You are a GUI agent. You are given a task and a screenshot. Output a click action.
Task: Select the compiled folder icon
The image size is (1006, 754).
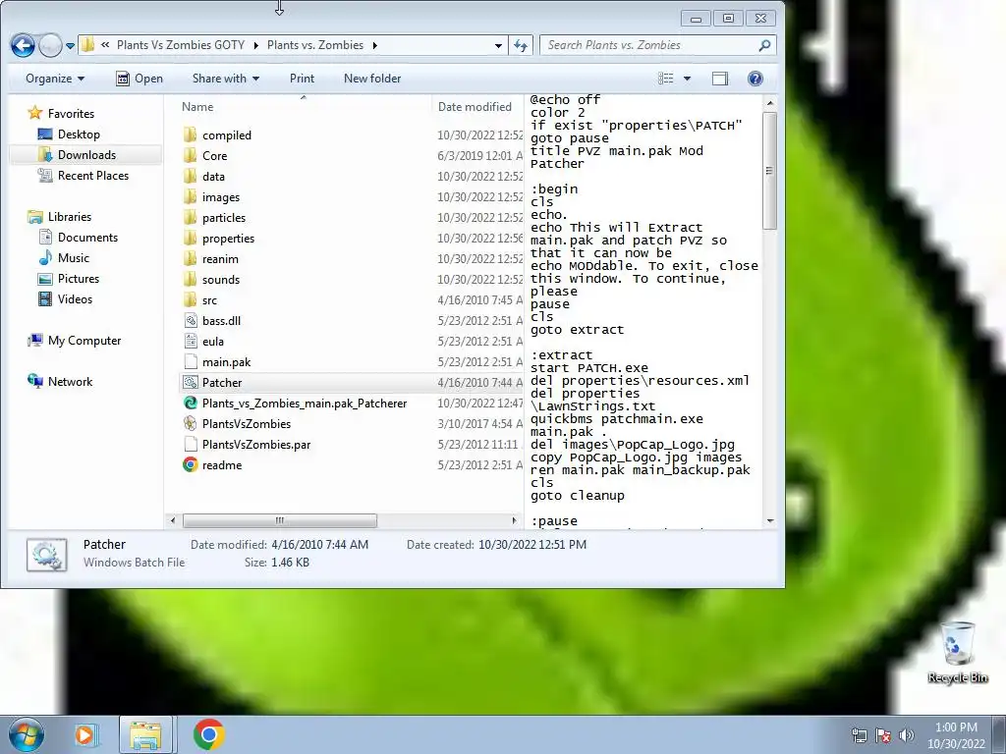190,135
